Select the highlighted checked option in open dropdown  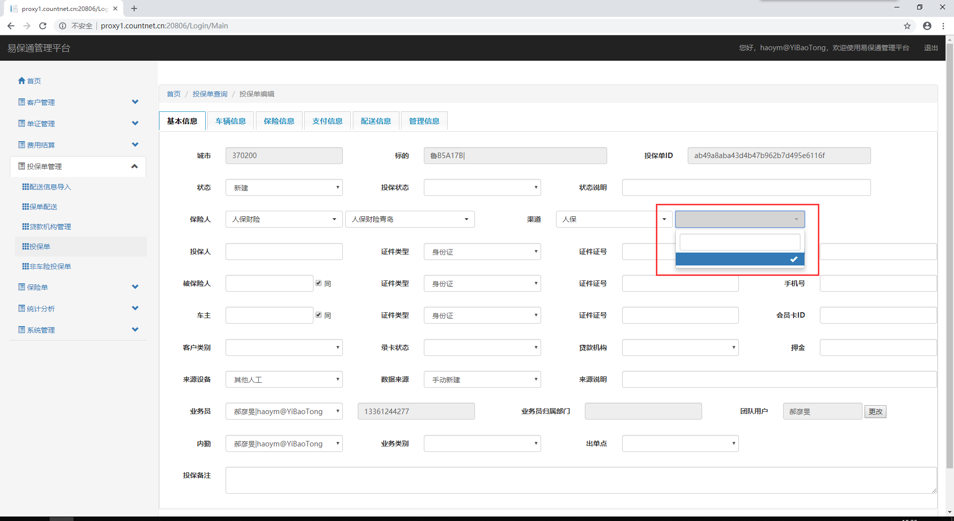pos(739,259)
